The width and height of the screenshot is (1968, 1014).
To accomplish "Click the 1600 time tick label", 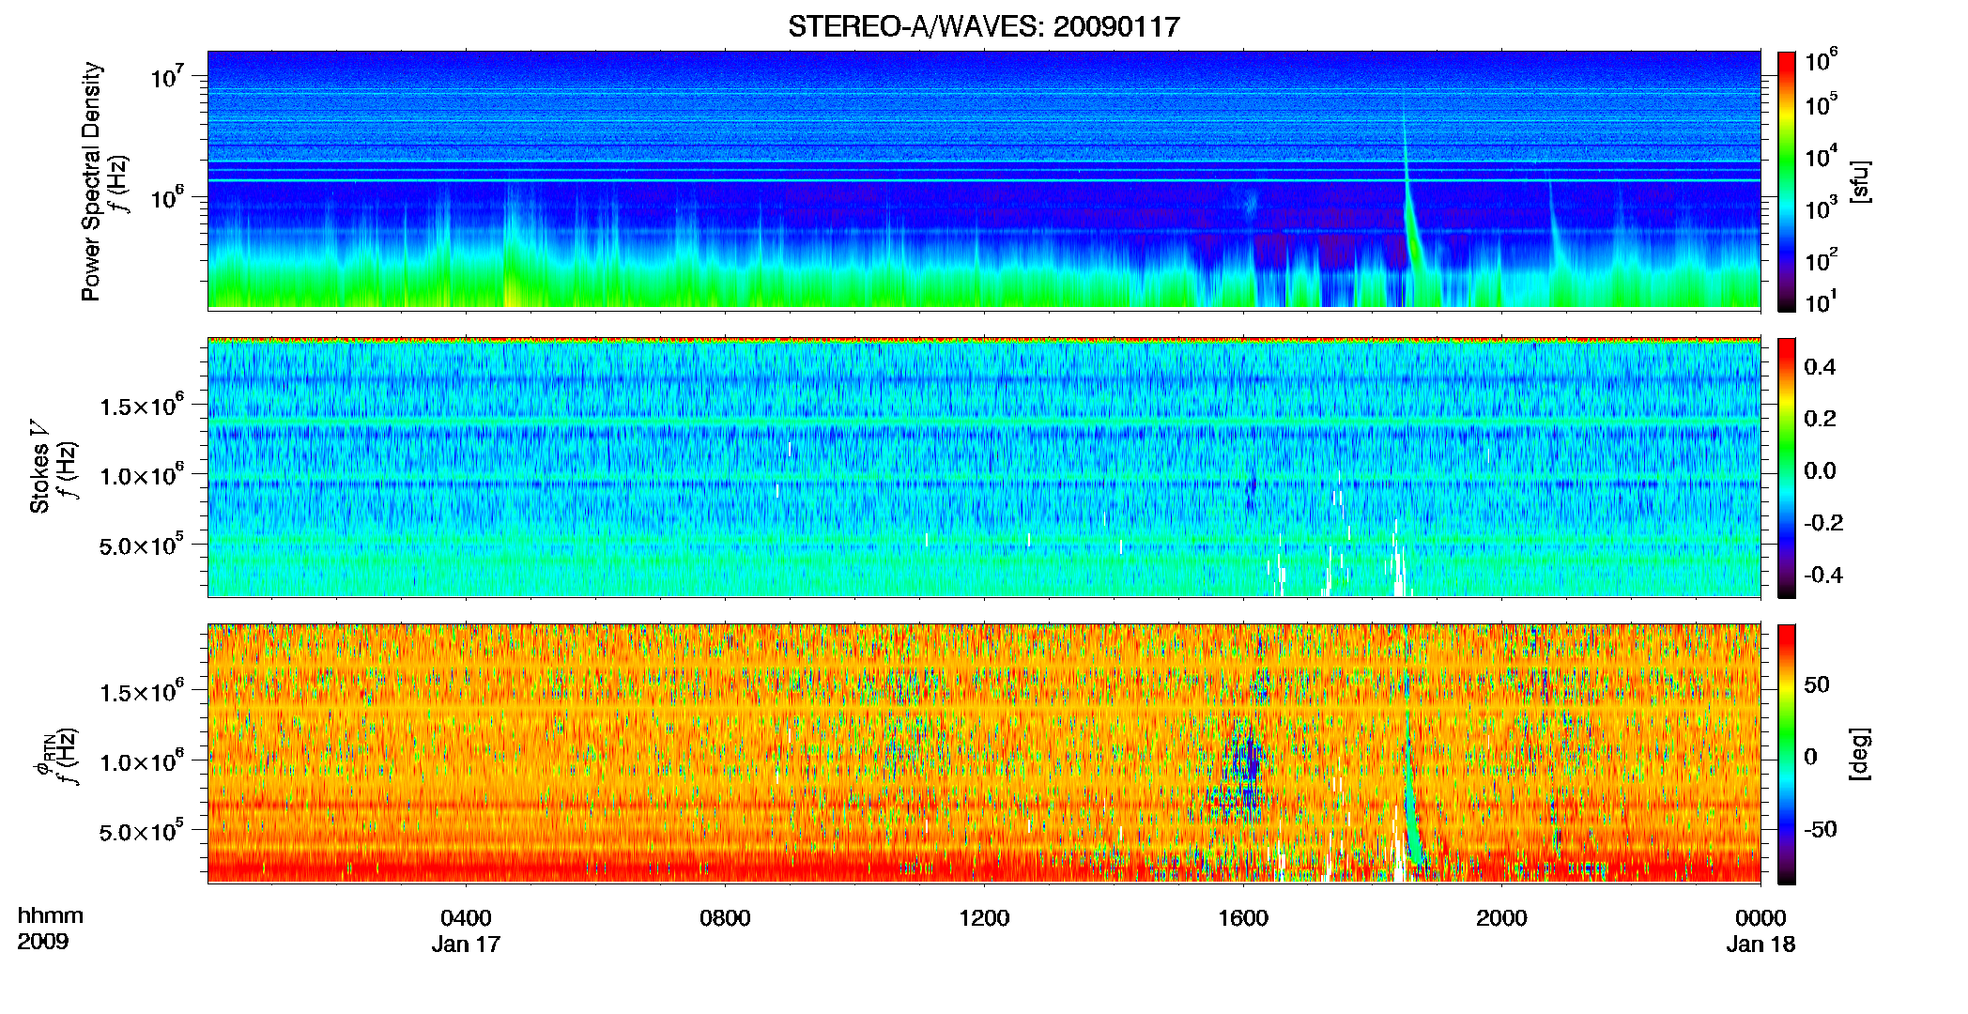I will [x=1243, y=917].
